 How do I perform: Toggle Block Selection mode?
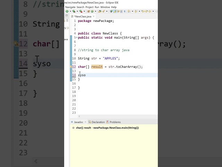pos(121,11)
